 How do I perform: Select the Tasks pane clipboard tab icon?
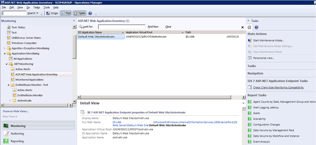(x=249, y=27)
